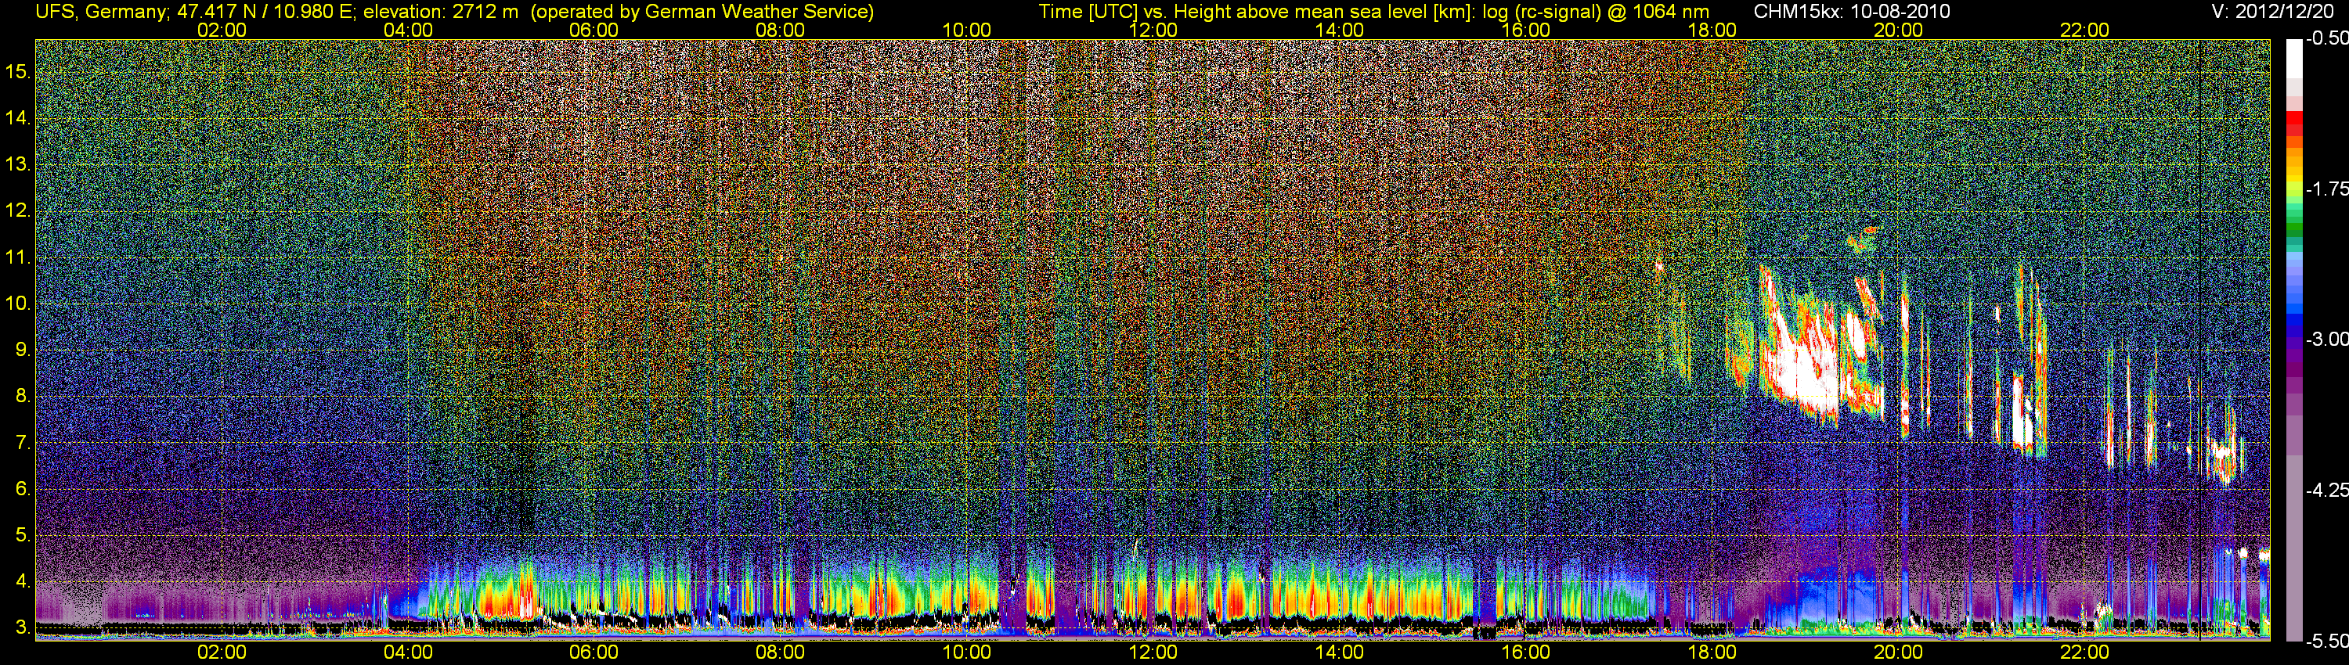Click the "18:00" label on the top time axis
Screen dimensions: 2349x665
tap(1712, 30)
